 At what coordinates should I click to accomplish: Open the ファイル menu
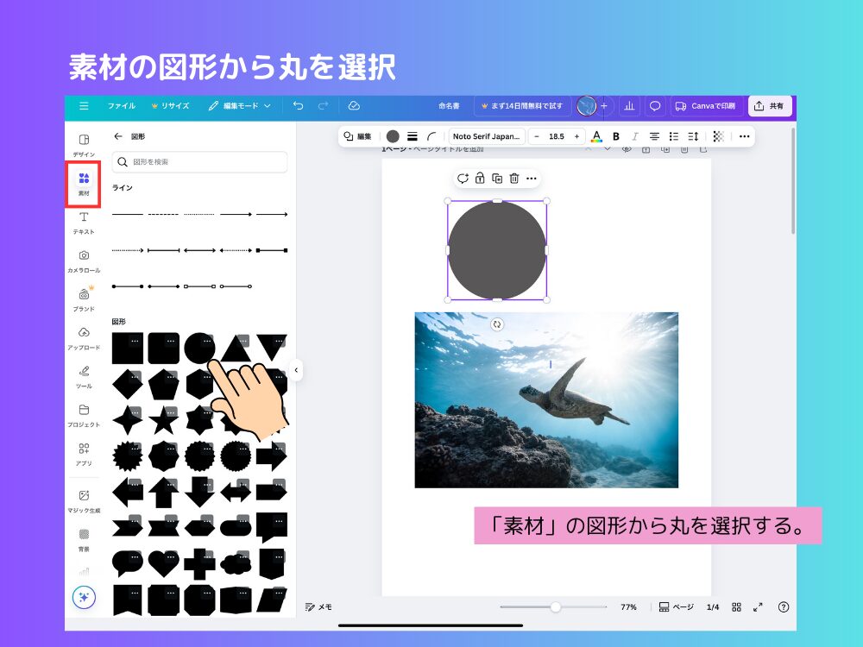click(x=121, y=106)
